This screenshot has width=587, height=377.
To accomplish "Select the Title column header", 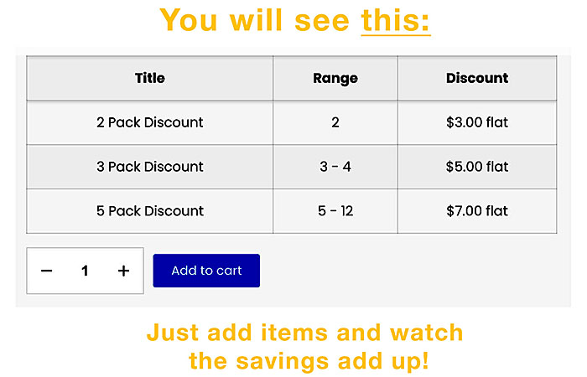I will coord(150,78).
